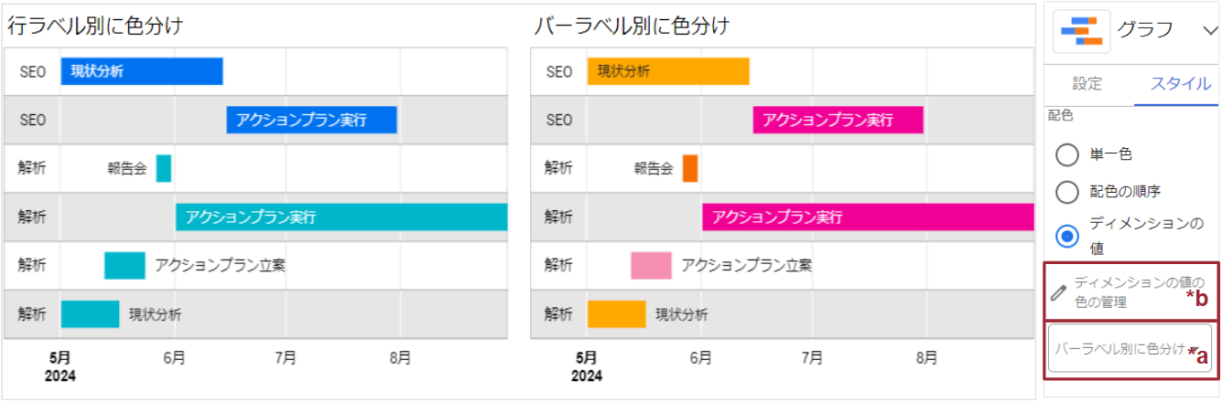Expand the グラフ chart type chevron
Image resolution: width=1222 pixels, height=402 pixels.
tap(1207, 31)
